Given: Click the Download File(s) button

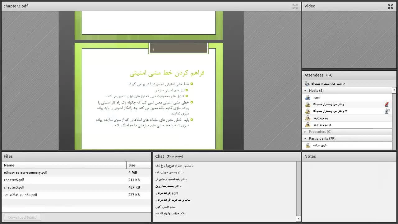Looking at the screenshot, I should (22, 217).
